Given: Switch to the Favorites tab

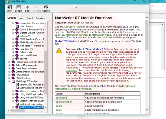Looking at the screenshot, I should pos(40,18).
